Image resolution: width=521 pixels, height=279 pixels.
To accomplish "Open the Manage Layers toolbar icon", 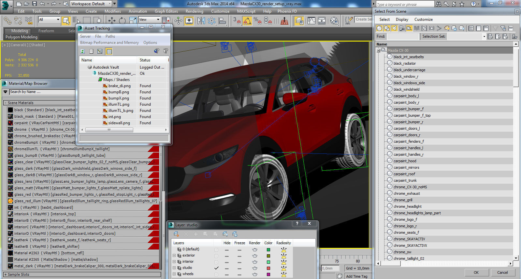I will pyautogui.click(x=299, y=21).
